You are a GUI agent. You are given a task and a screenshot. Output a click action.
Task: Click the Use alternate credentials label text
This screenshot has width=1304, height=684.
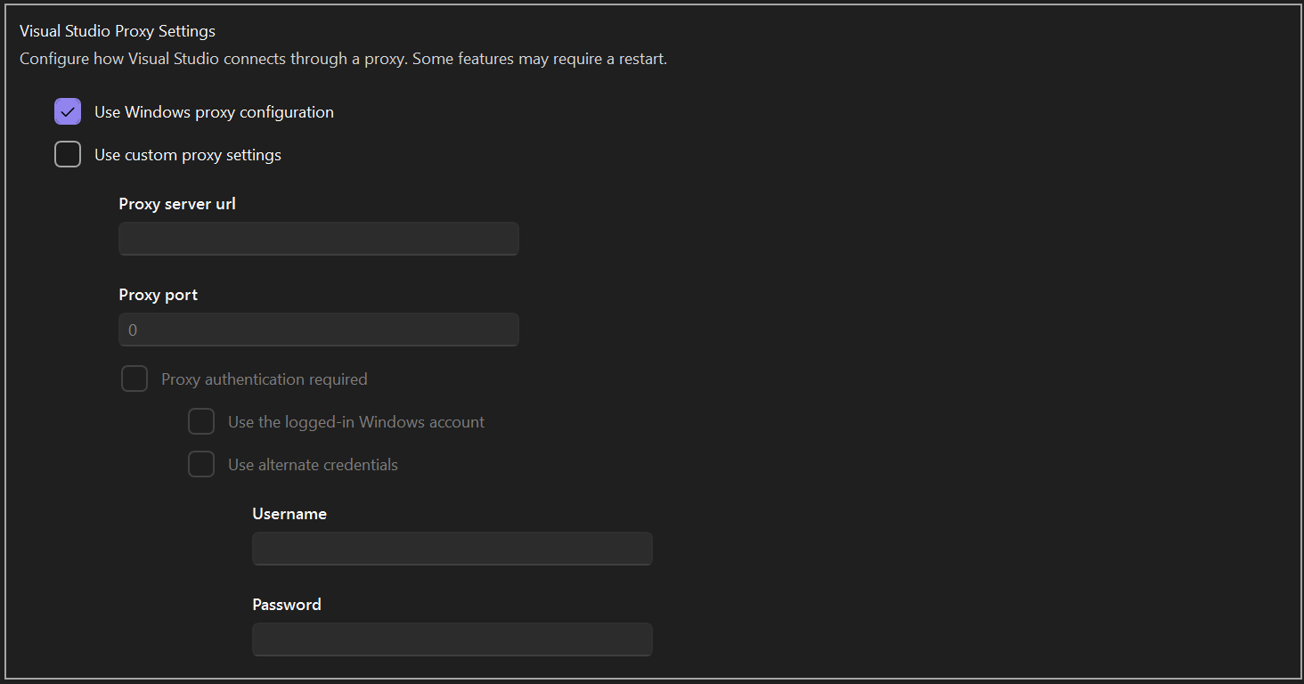click(313, 464)
